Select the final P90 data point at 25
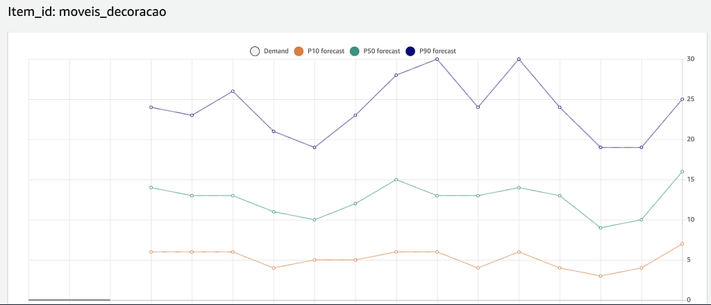 [x=682, y=99]
